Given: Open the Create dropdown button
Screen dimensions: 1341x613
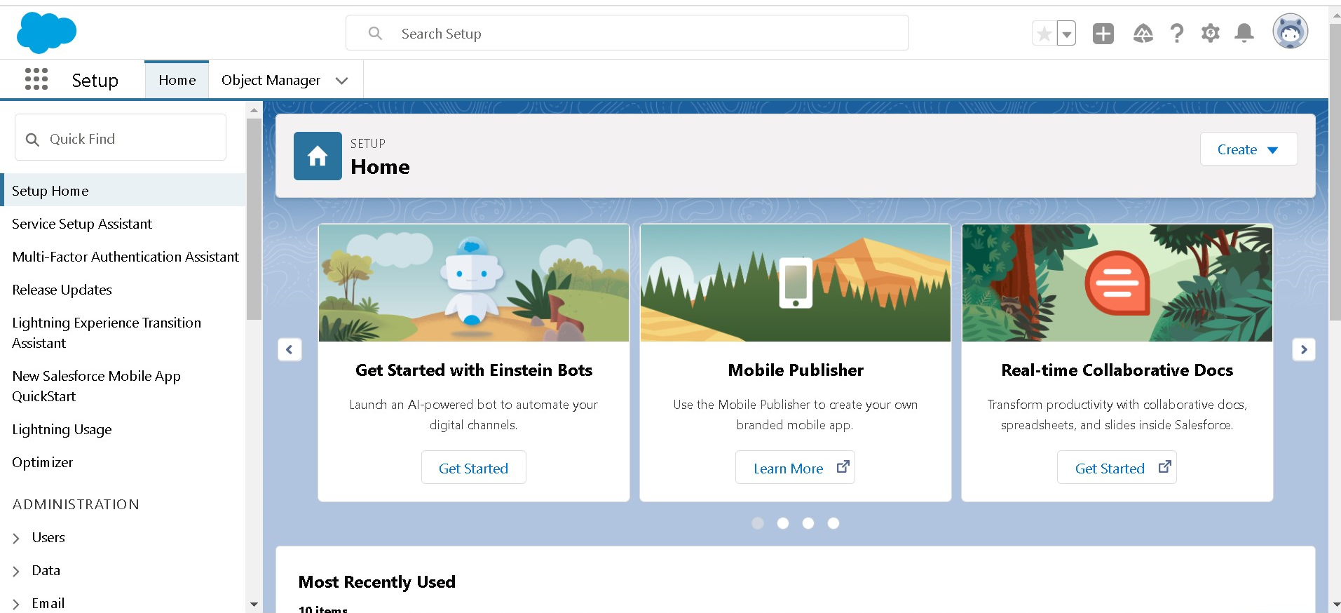Looking at the screenshot, I should (1248, 149).
